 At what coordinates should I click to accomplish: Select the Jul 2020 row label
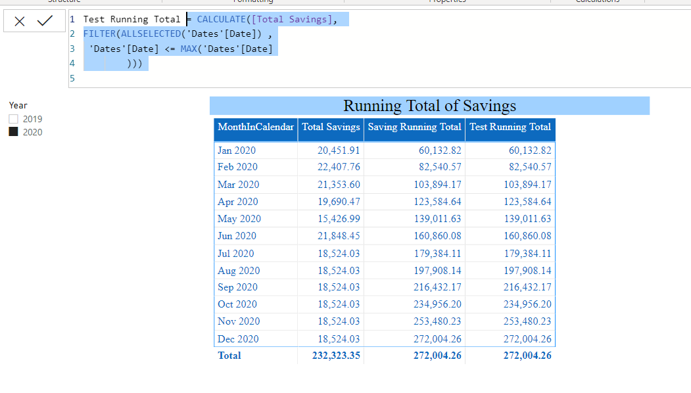tap(236, 254)
